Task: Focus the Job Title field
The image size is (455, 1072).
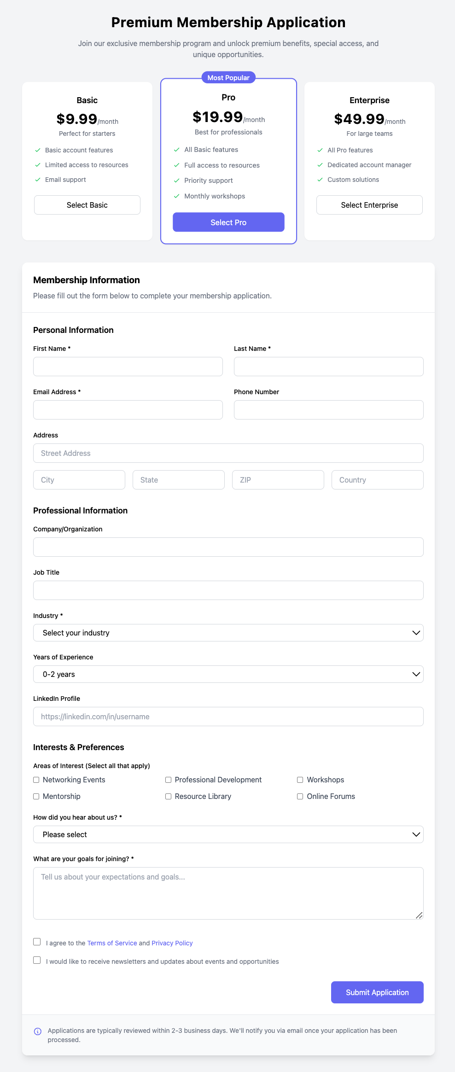Action: click(x=228, y=590)
